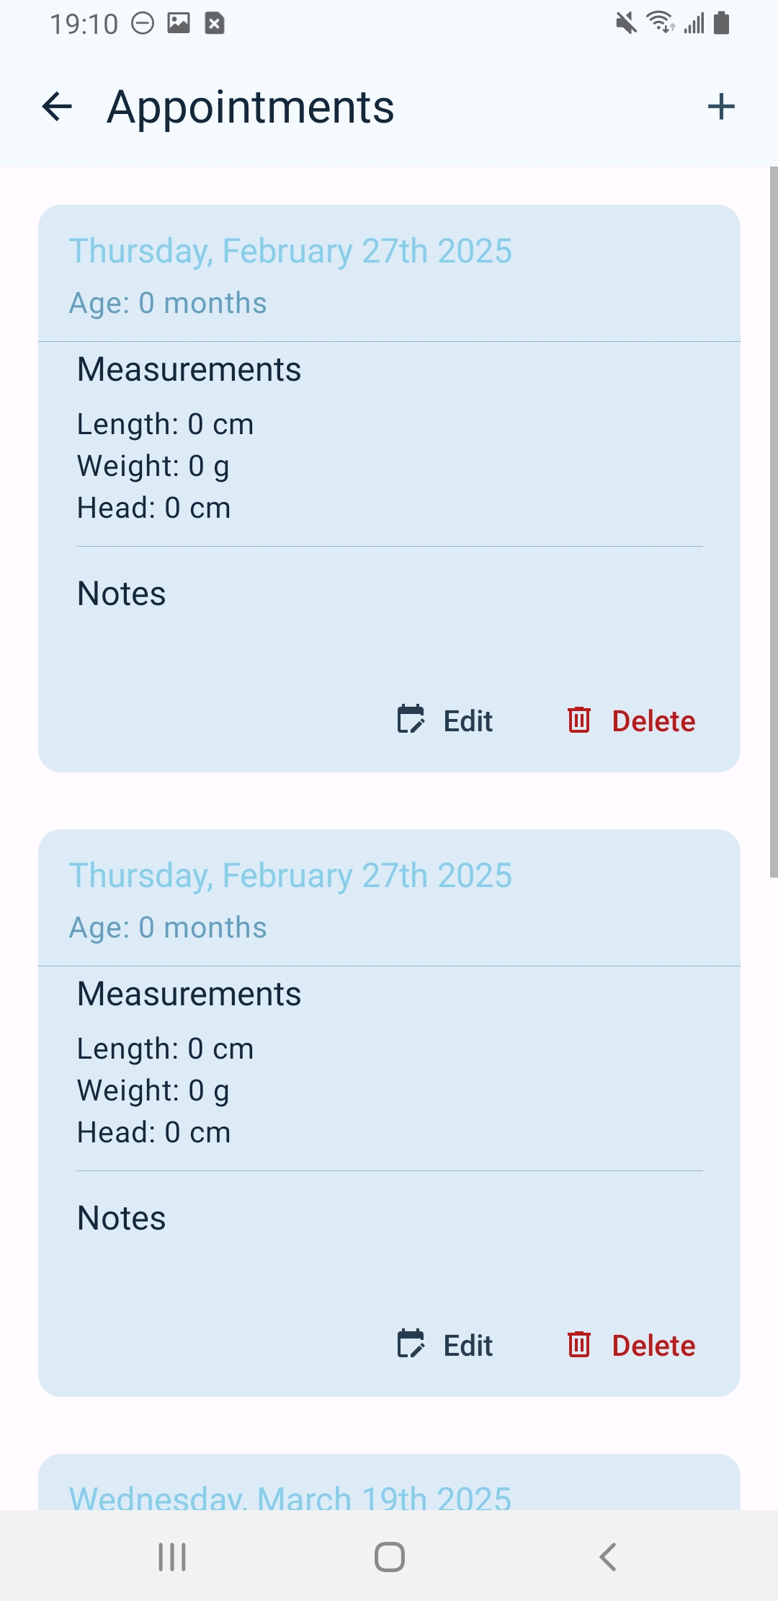Screen dimensions: 778x1601
Task: Tap the Measurements heading in second appointment
Action: 189,994
